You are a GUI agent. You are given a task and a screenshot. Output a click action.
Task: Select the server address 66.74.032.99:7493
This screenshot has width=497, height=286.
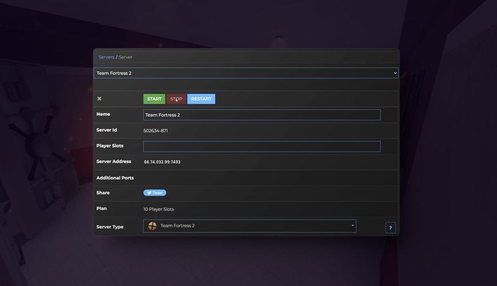point(162,162)
